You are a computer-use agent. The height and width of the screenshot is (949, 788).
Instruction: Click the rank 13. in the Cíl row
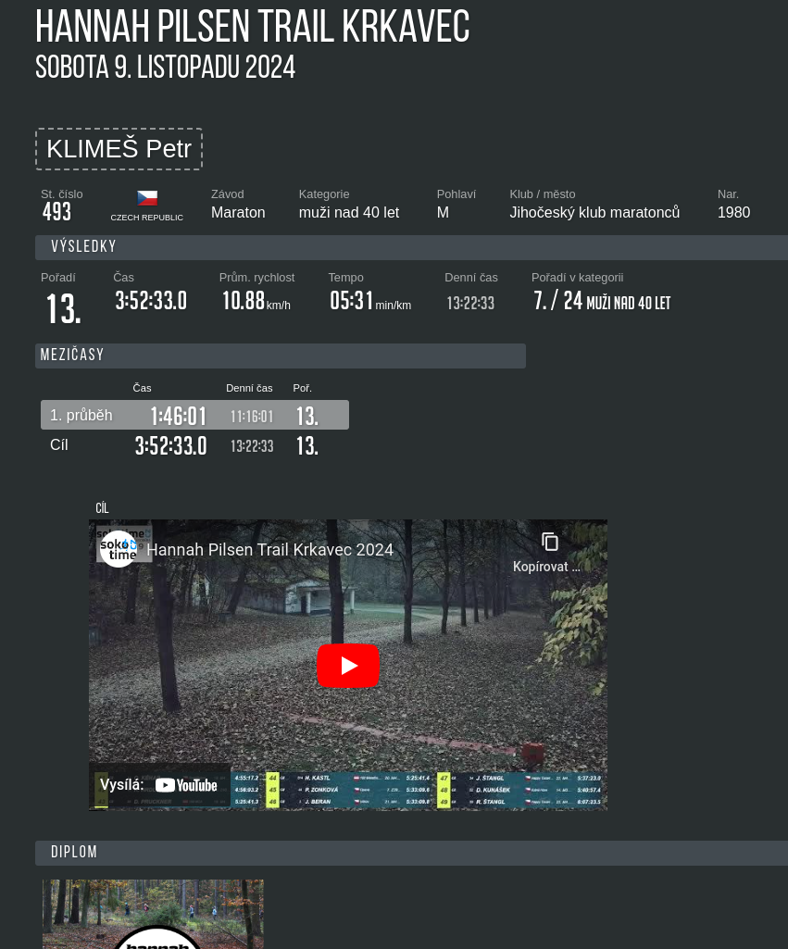tap(306, 446)
